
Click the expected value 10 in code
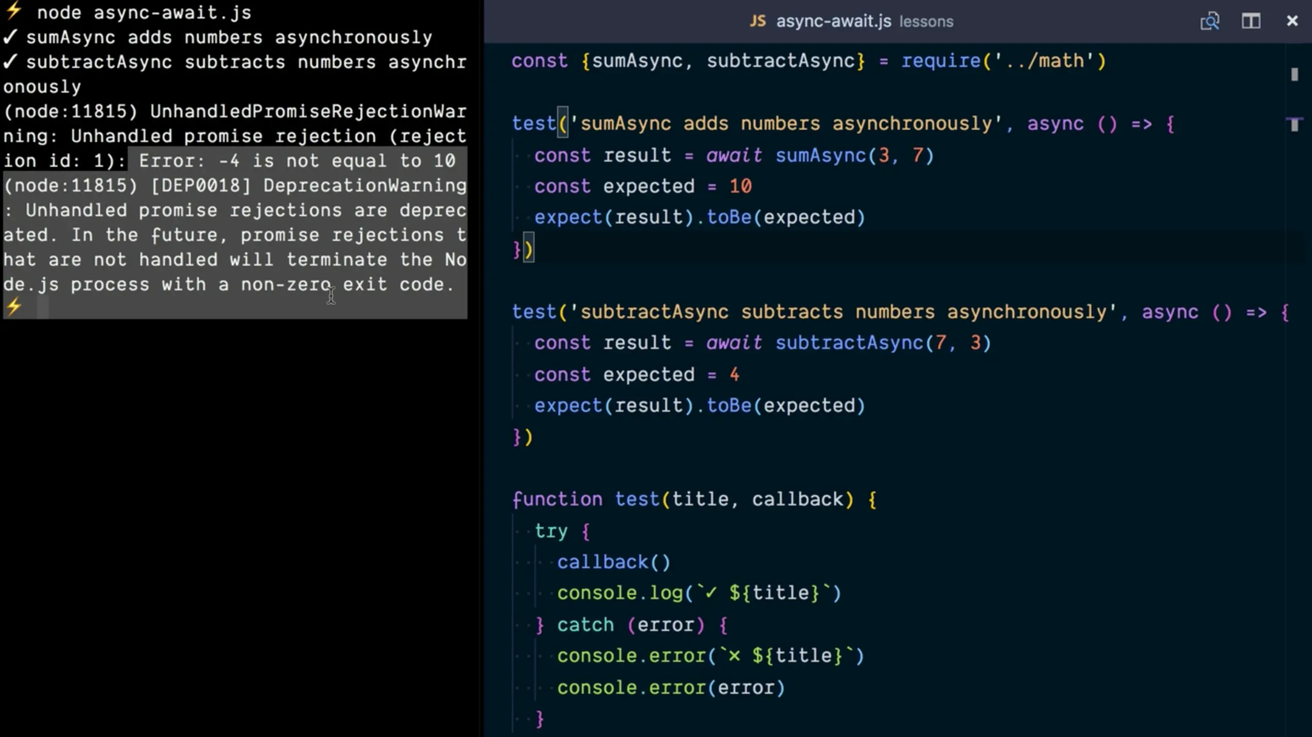[x=740, y=186]
